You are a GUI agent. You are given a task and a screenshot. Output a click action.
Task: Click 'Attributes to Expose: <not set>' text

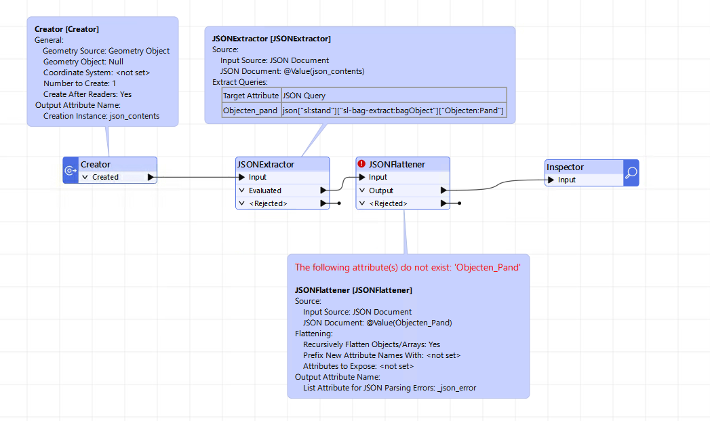[x=358, y=366]
